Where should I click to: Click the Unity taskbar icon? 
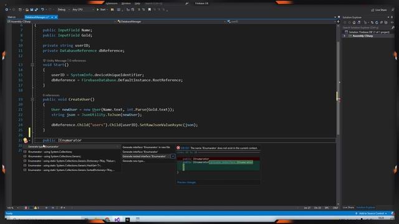click(127, 220)
